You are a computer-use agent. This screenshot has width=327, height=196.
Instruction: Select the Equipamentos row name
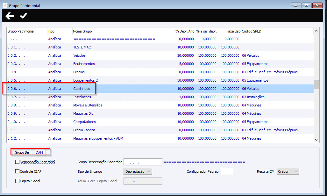(x=84, y=64)
